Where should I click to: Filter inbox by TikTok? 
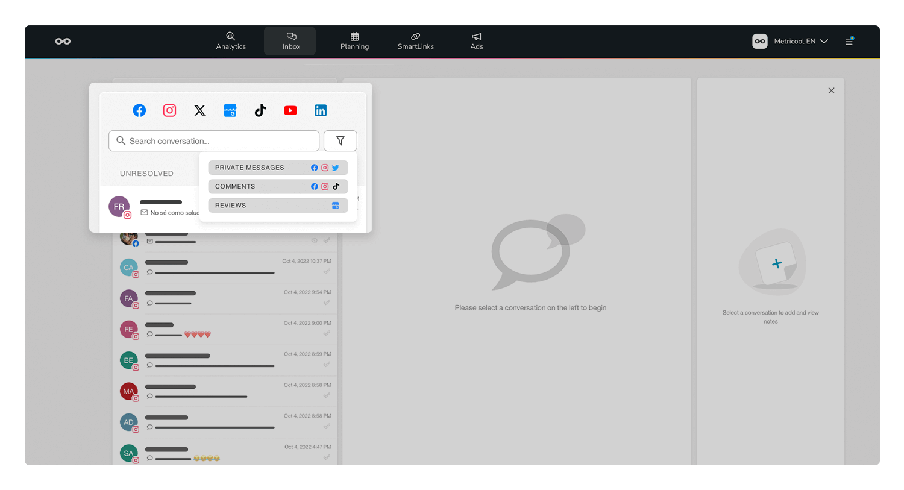tap(260, 110)
